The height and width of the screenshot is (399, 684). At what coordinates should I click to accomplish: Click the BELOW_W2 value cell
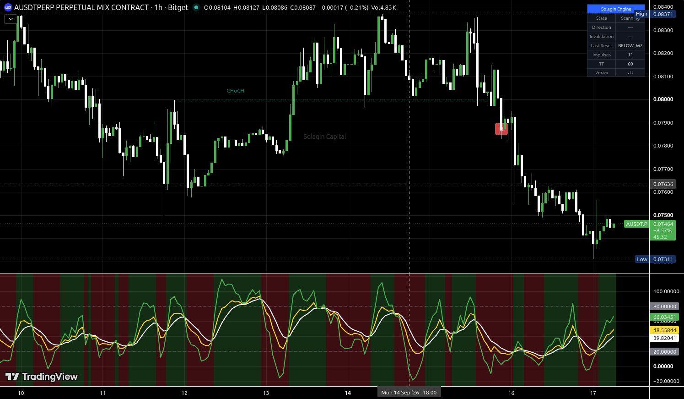pyautogui.click(x=630, y=46)
